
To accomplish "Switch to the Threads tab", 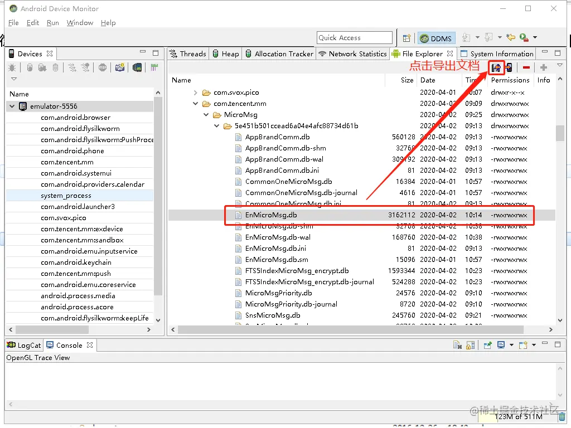I will 188,54.
